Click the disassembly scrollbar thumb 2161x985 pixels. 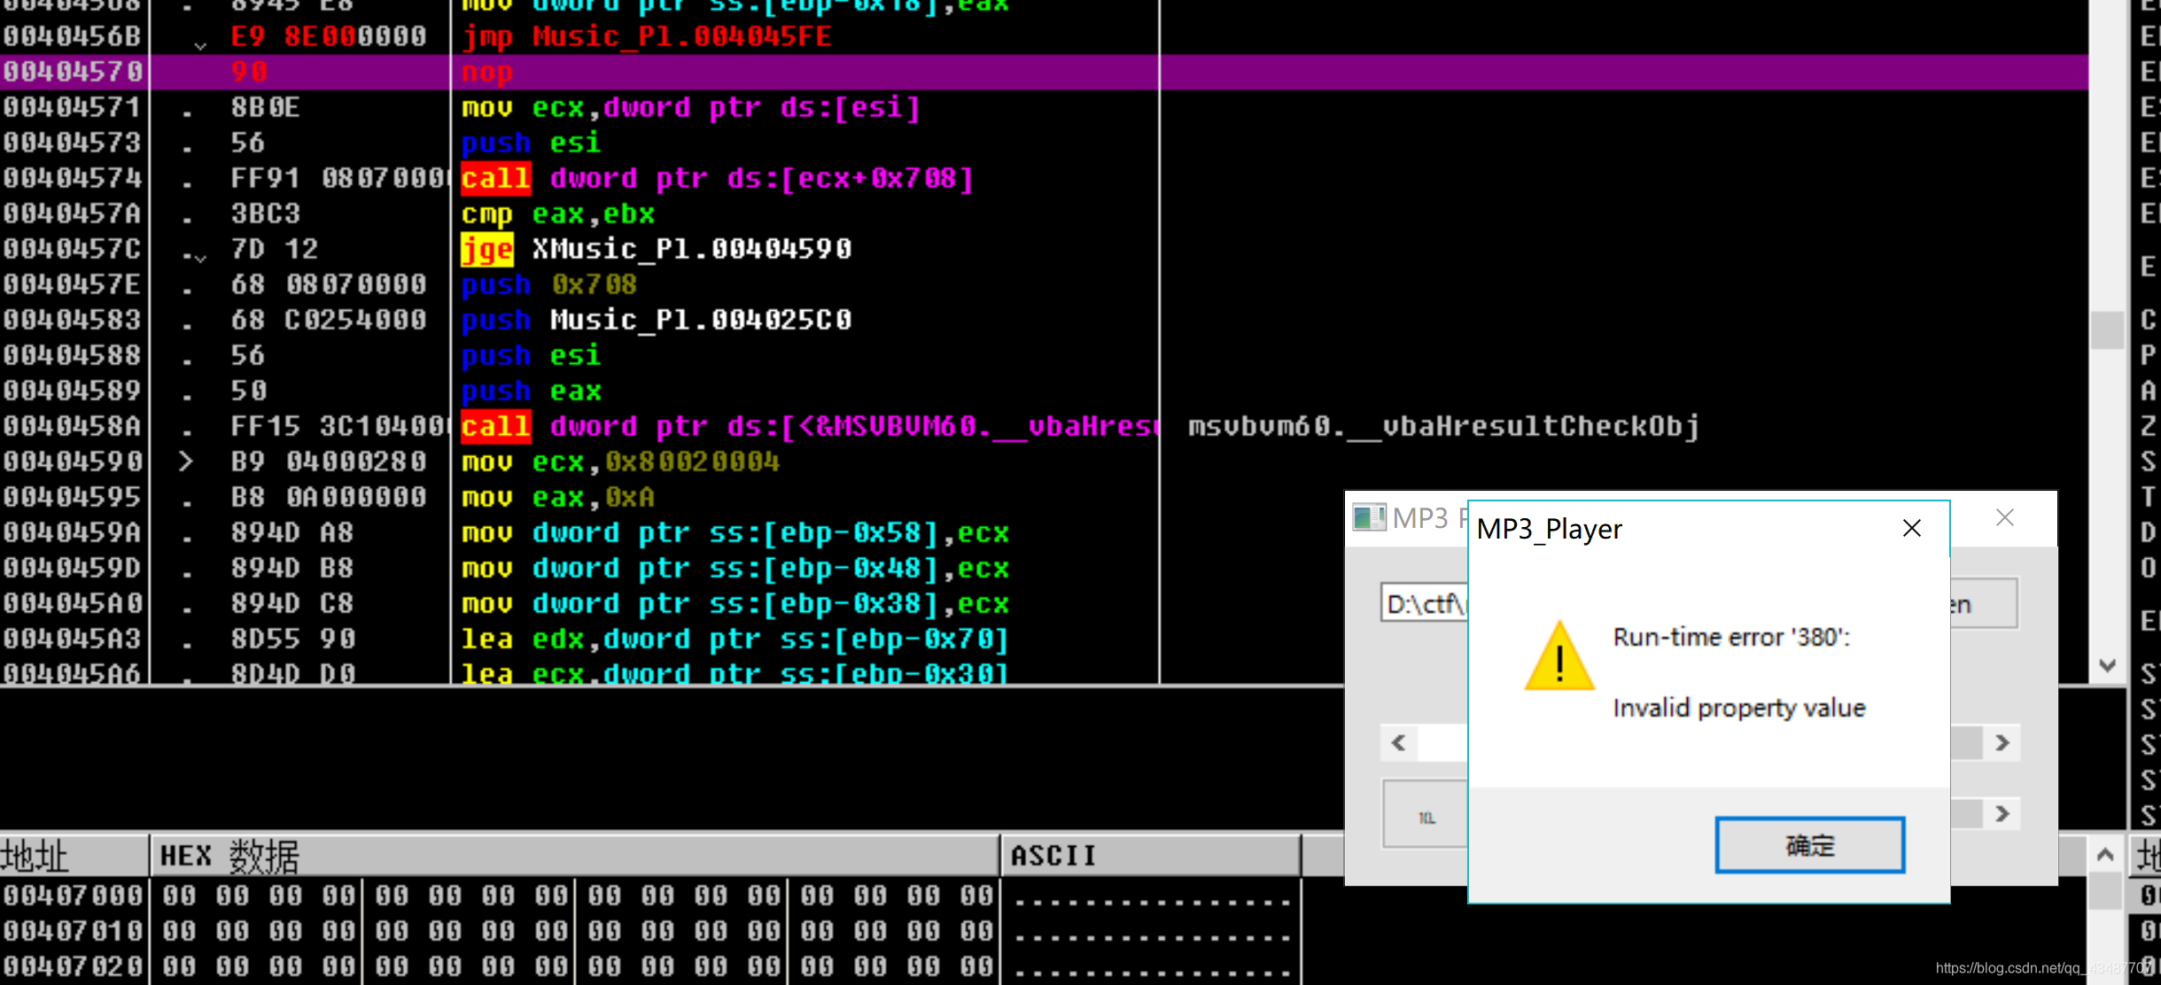coord(2107,330)
